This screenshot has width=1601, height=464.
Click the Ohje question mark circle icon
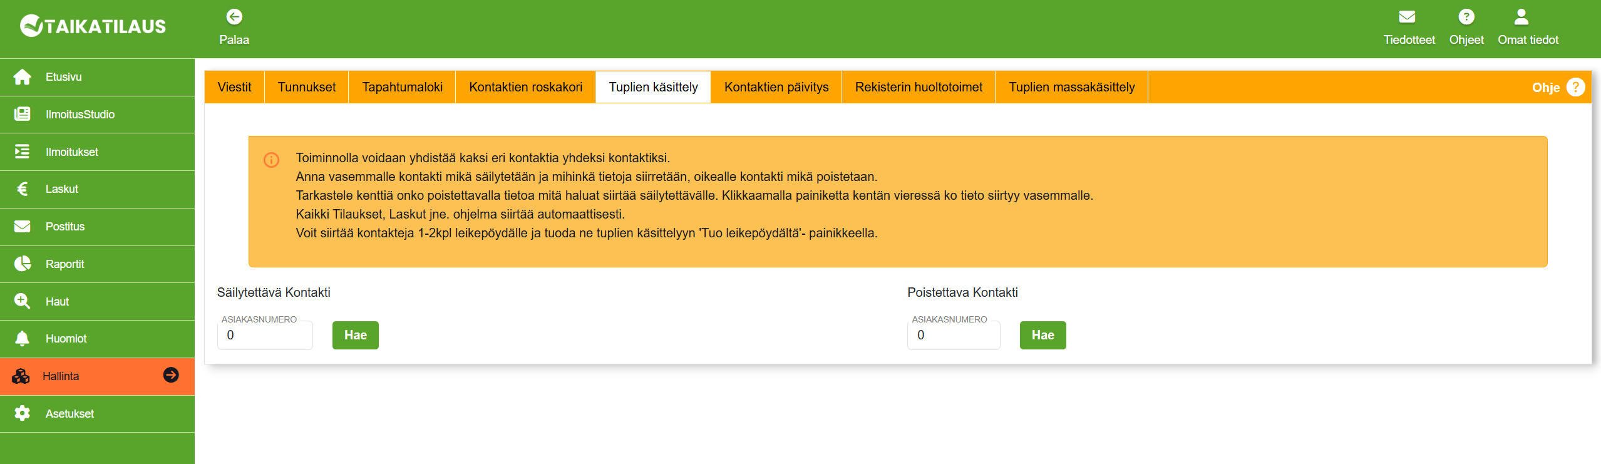(x=1575, y=87)
